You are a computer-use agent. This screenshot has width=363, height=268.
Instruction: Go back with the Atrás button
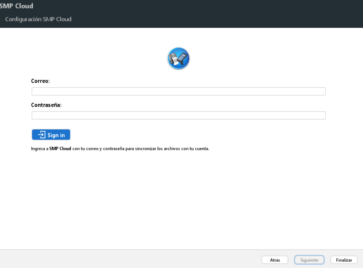click(275, 260)
